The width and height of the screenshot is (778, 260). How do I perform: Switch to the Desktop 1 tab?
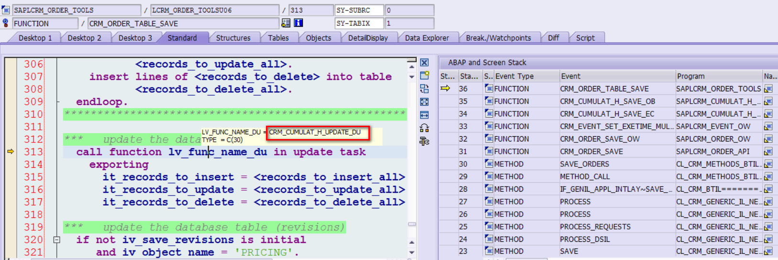[x=35, y=38]
